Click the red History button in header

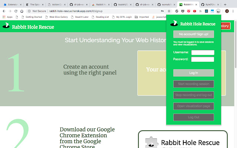tap(226, 26)
